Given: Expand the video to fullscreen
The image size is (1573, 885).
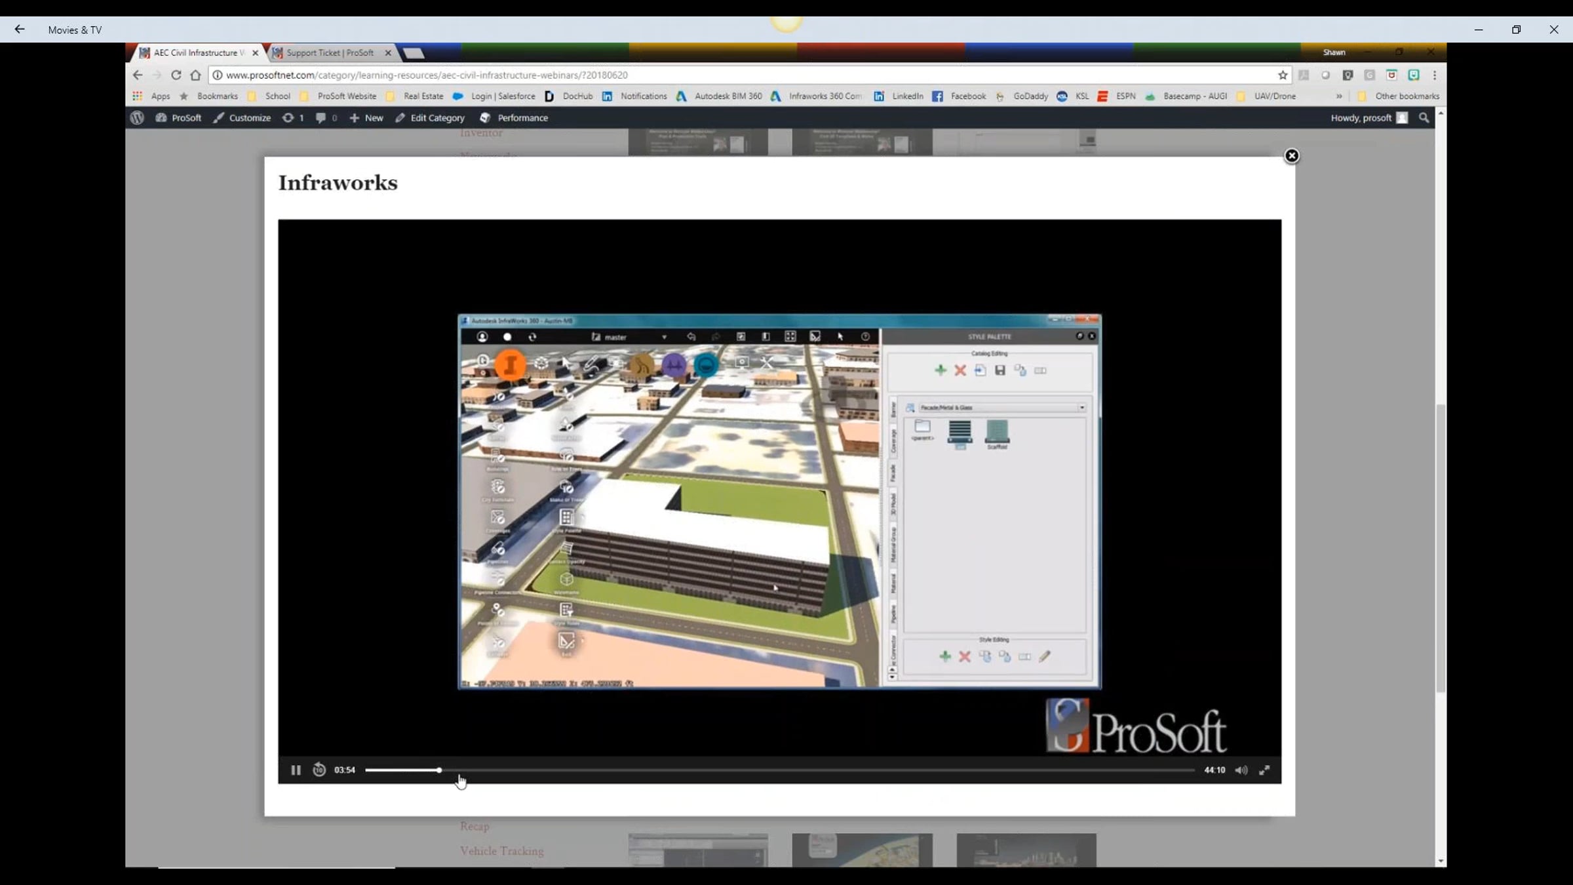Looking at the screenshot, I should point(1264,770).
